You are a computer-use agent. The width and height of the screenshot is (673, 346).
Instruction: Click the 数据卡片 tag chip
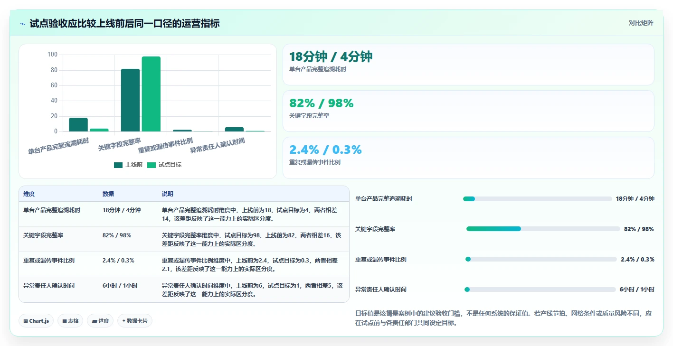[x=135, y=321]
